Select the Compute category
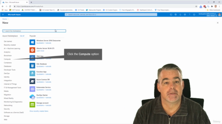 [7, 59]
